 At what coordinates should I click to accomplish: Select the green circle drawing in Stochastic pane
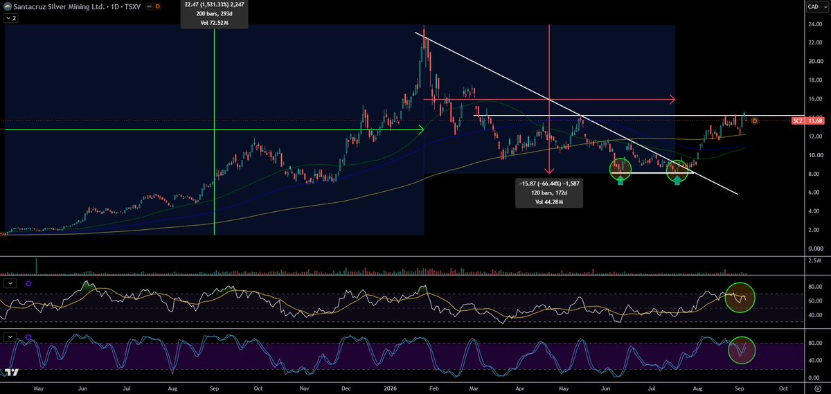click(x=742, y=350)
